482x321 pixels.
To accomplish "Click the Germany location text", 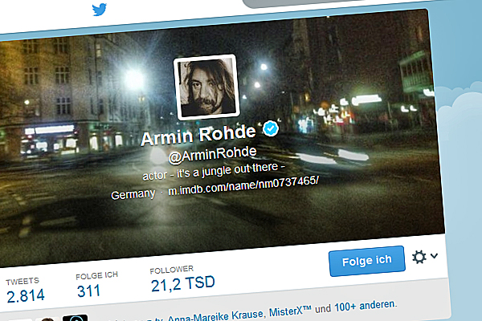I will click(133, 194).
